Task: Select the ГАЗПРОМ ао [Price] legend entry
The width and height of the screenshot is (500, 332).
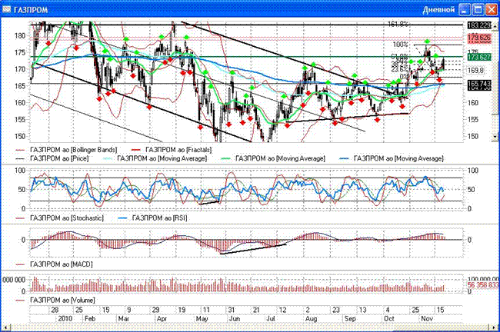Action: click(x=52, y=158)
